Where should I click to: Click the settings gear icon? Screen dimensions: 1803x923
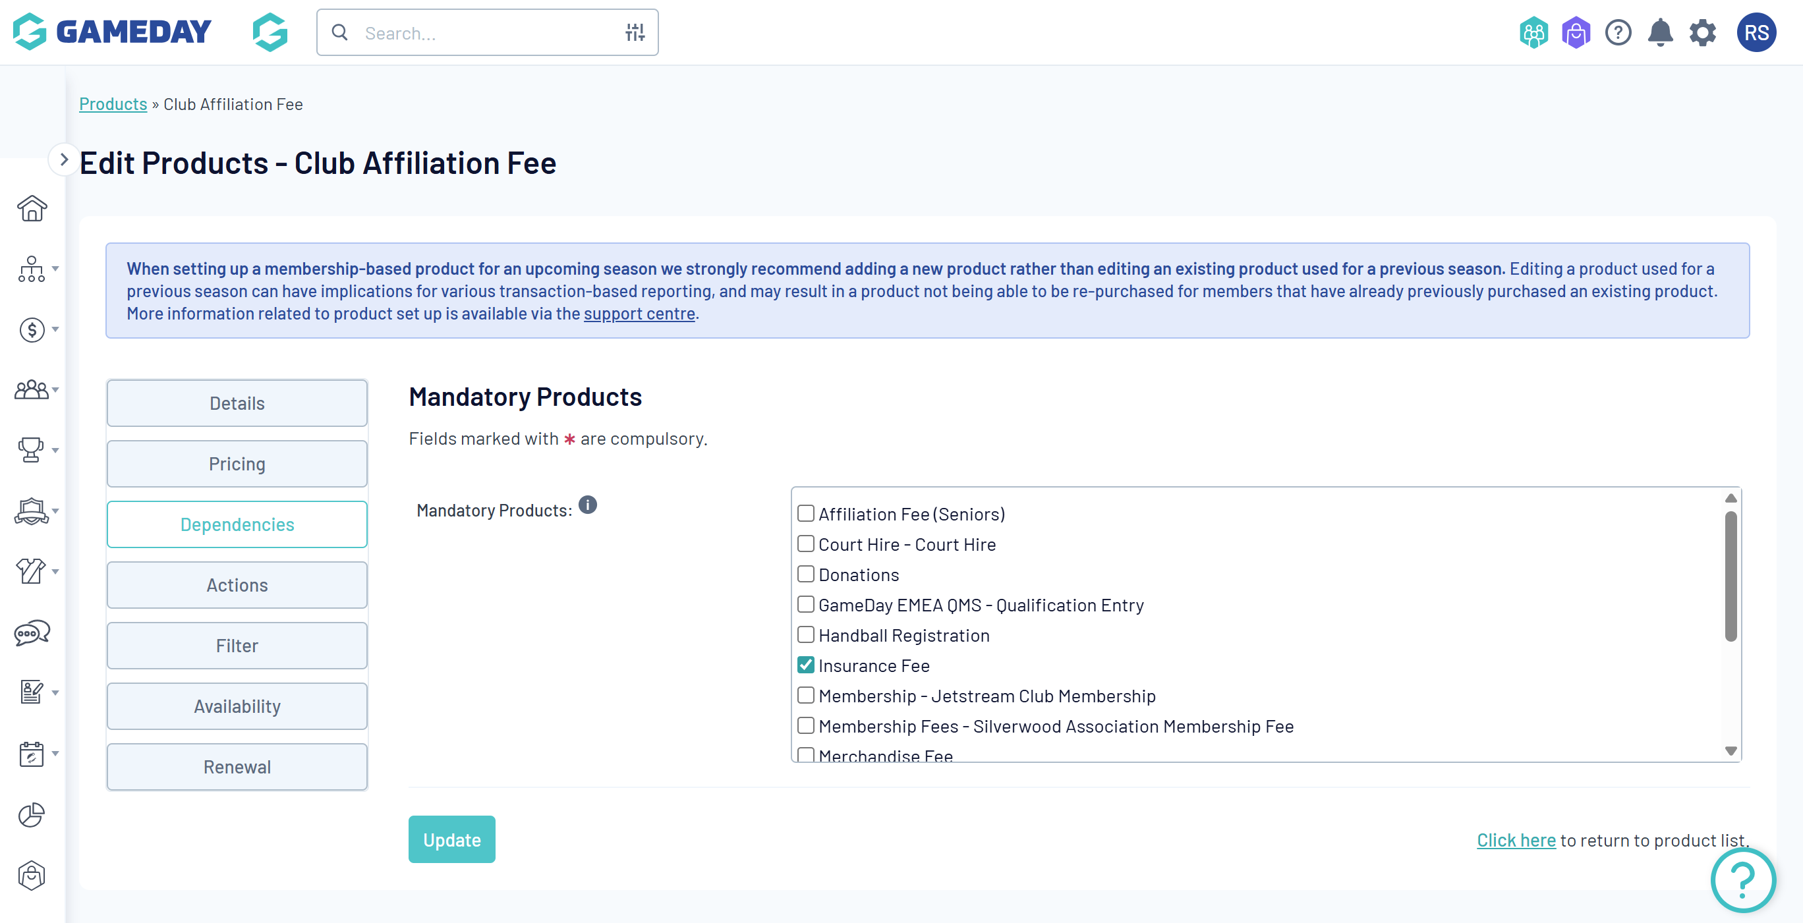[1702, 33]
